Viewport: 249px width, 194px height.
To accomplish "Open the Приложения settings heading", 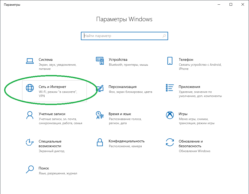I will 189,87.
